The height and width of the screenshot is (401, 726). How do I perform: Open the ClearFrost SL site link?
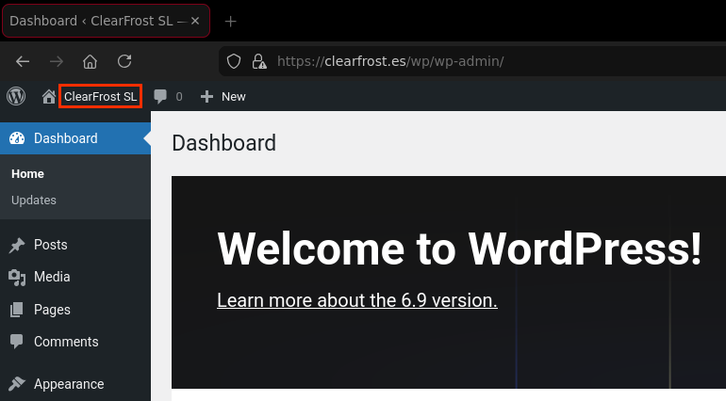[x=101, y=97]
